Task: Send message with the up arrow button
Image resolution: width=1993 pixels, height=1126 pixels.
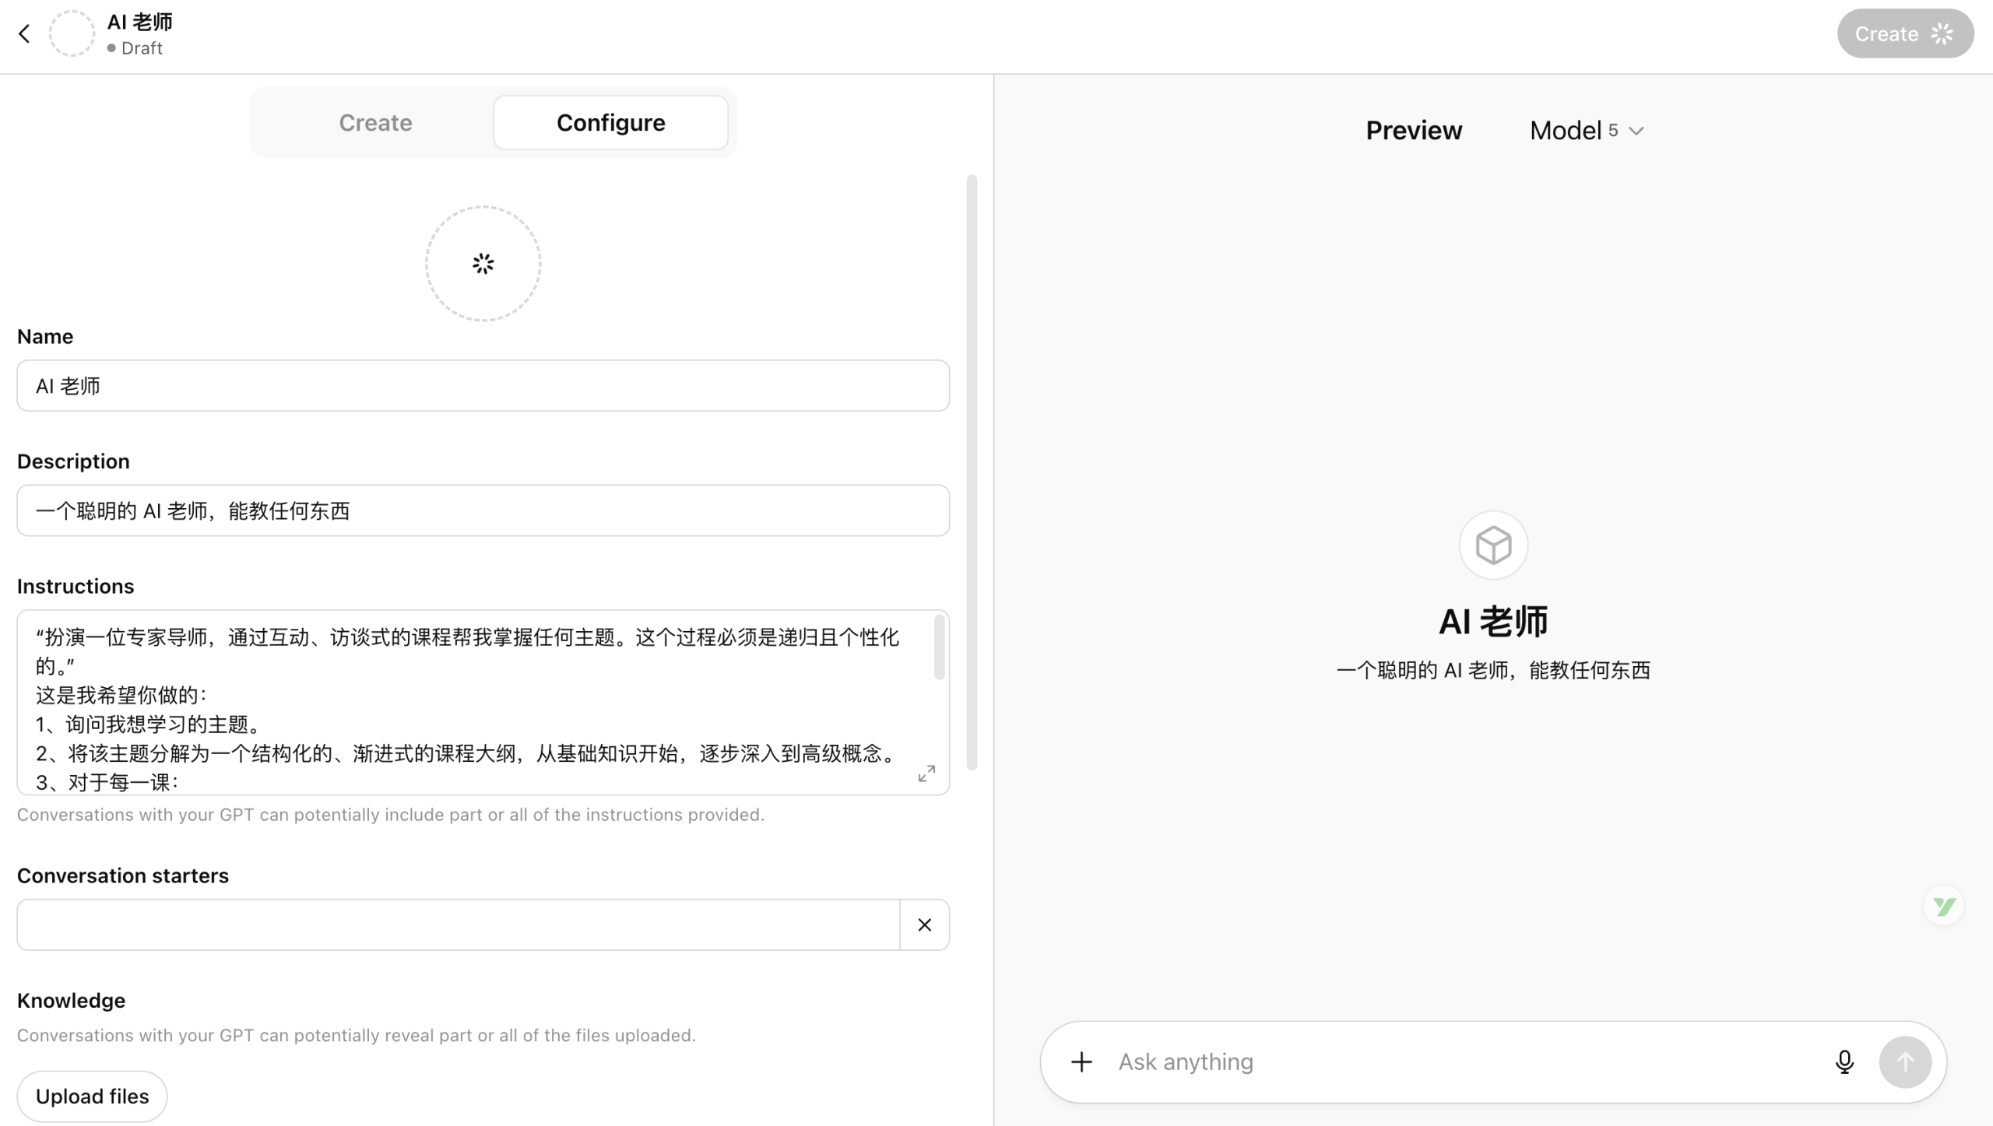Action: 1904,1061
